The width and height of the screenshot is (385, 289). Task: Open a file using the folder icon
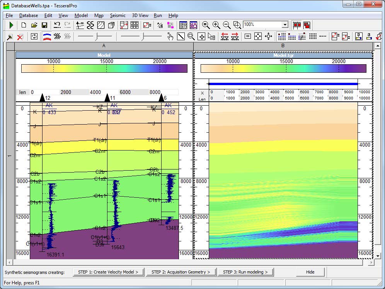[34, 25]
